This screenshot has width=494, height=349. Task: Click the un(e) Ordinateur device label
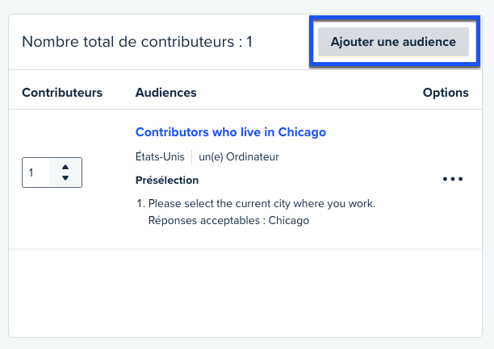pyautogui.click(x=239, y=156)
